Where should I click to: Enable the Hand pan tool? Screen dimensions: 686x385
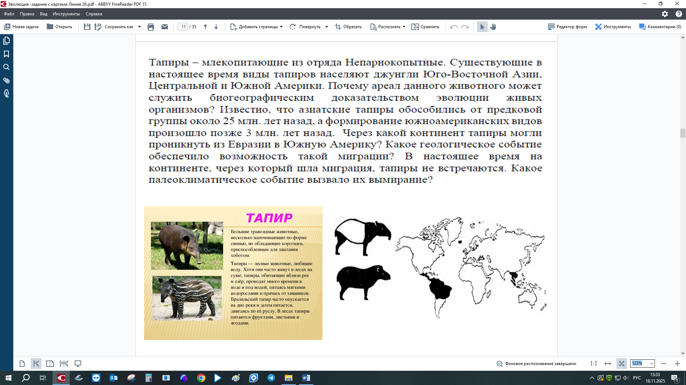tap(493, 27)
